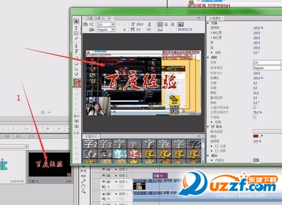Select the horizontal Type (T) tool
This screenshot has height=205, width=282.
pos(76,28)
